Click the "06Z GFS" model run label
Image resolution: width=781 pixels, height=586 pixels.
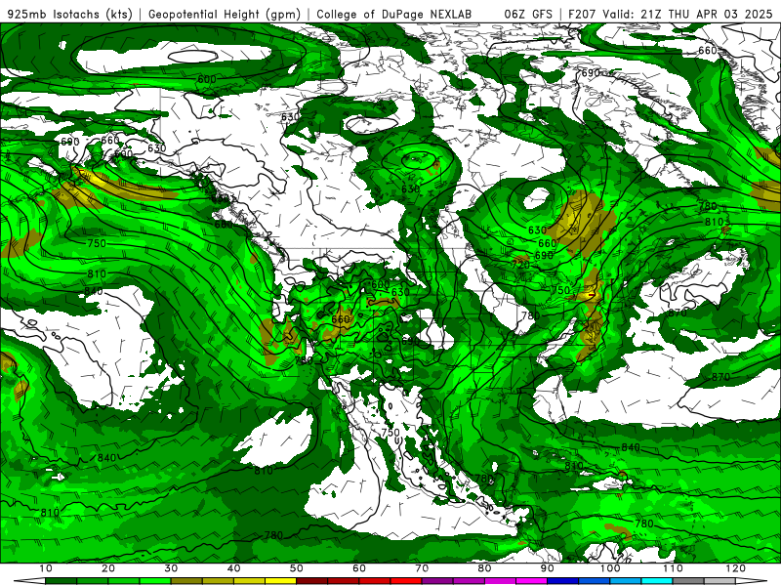(528, 14)
